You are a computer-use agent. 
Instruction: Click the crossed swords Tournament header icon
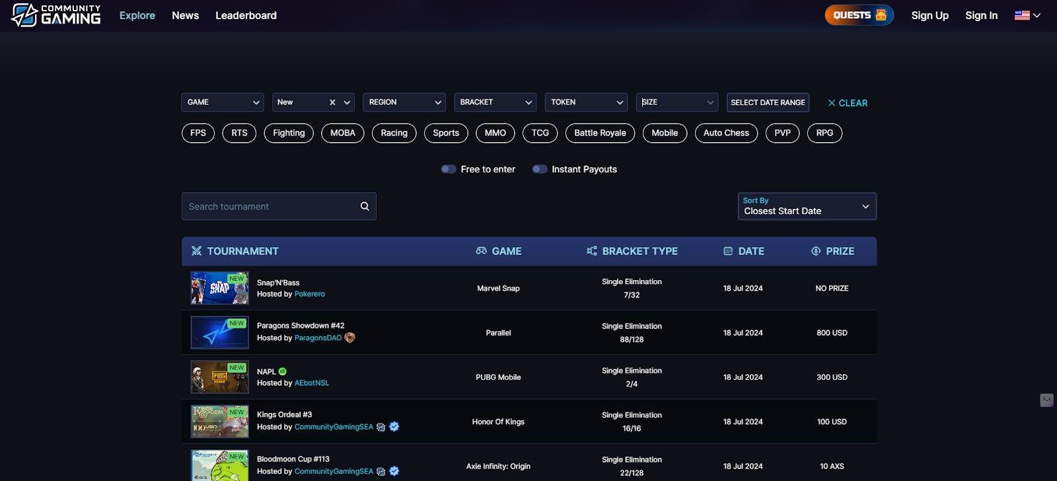[x=196, y=251]
